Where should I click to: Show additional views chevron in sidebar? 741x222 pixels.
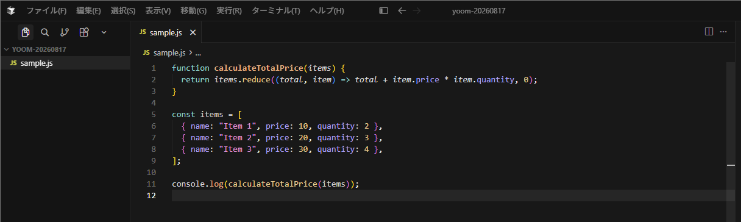pyautogui.click(x=104, y=32)
